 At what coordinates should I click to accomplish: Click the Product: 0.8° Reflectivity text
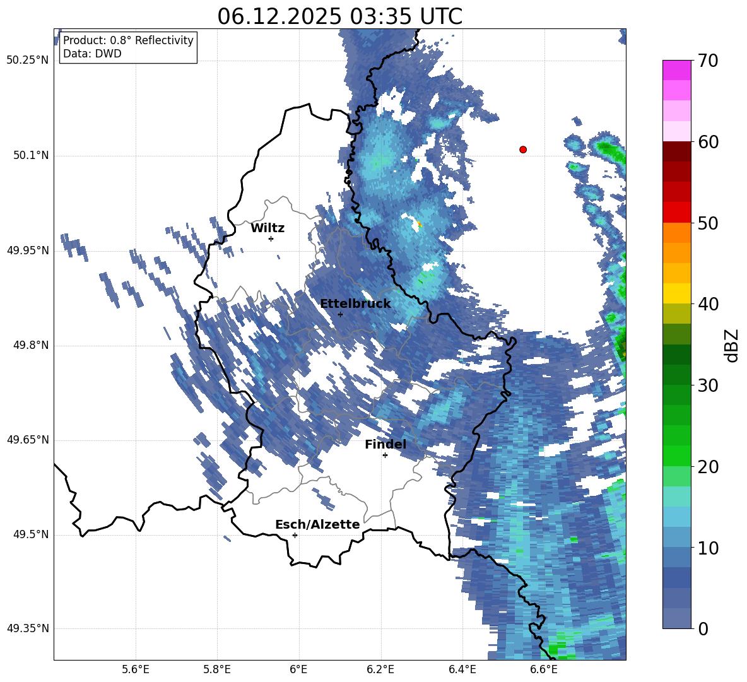pyautogui.click(x=128, y=40)
